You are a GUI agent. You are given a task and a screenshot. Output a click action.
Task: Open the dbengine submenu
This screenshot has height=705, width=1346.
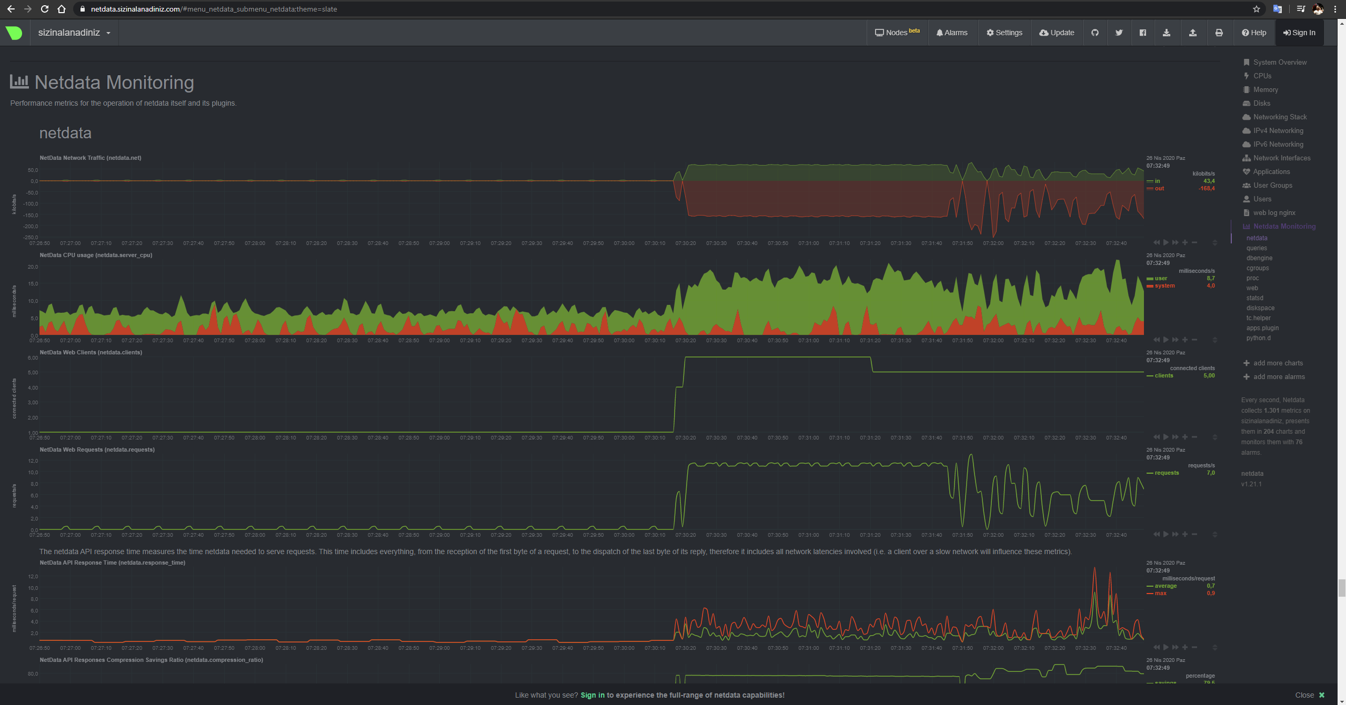click(x=1259, y=258)
